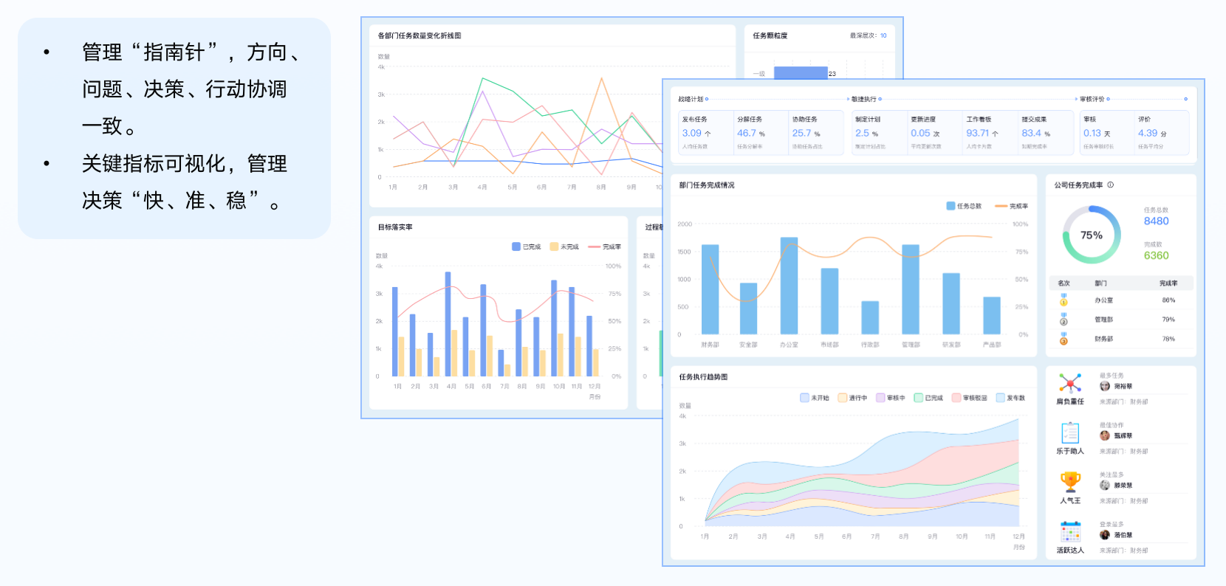Click the gold first-place medal icon

click(x=1064, y=300)
